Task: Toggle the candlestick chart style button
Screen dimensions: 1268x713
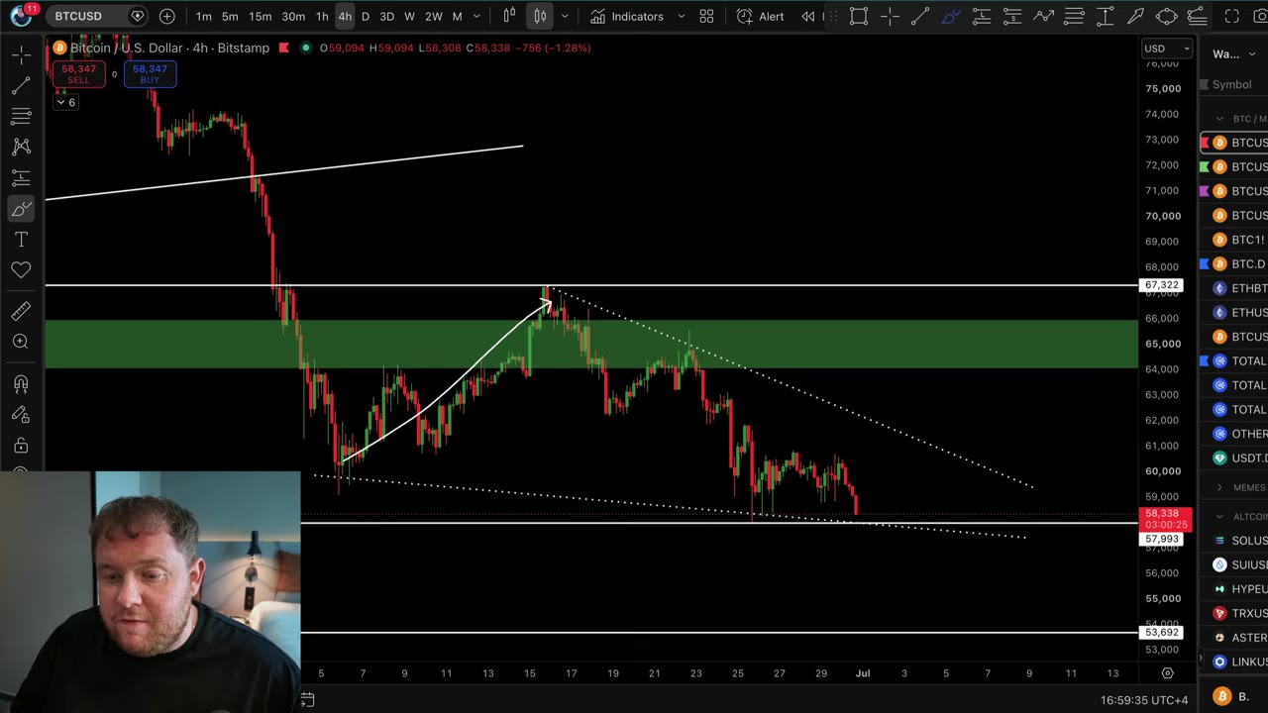Action: 540,16
